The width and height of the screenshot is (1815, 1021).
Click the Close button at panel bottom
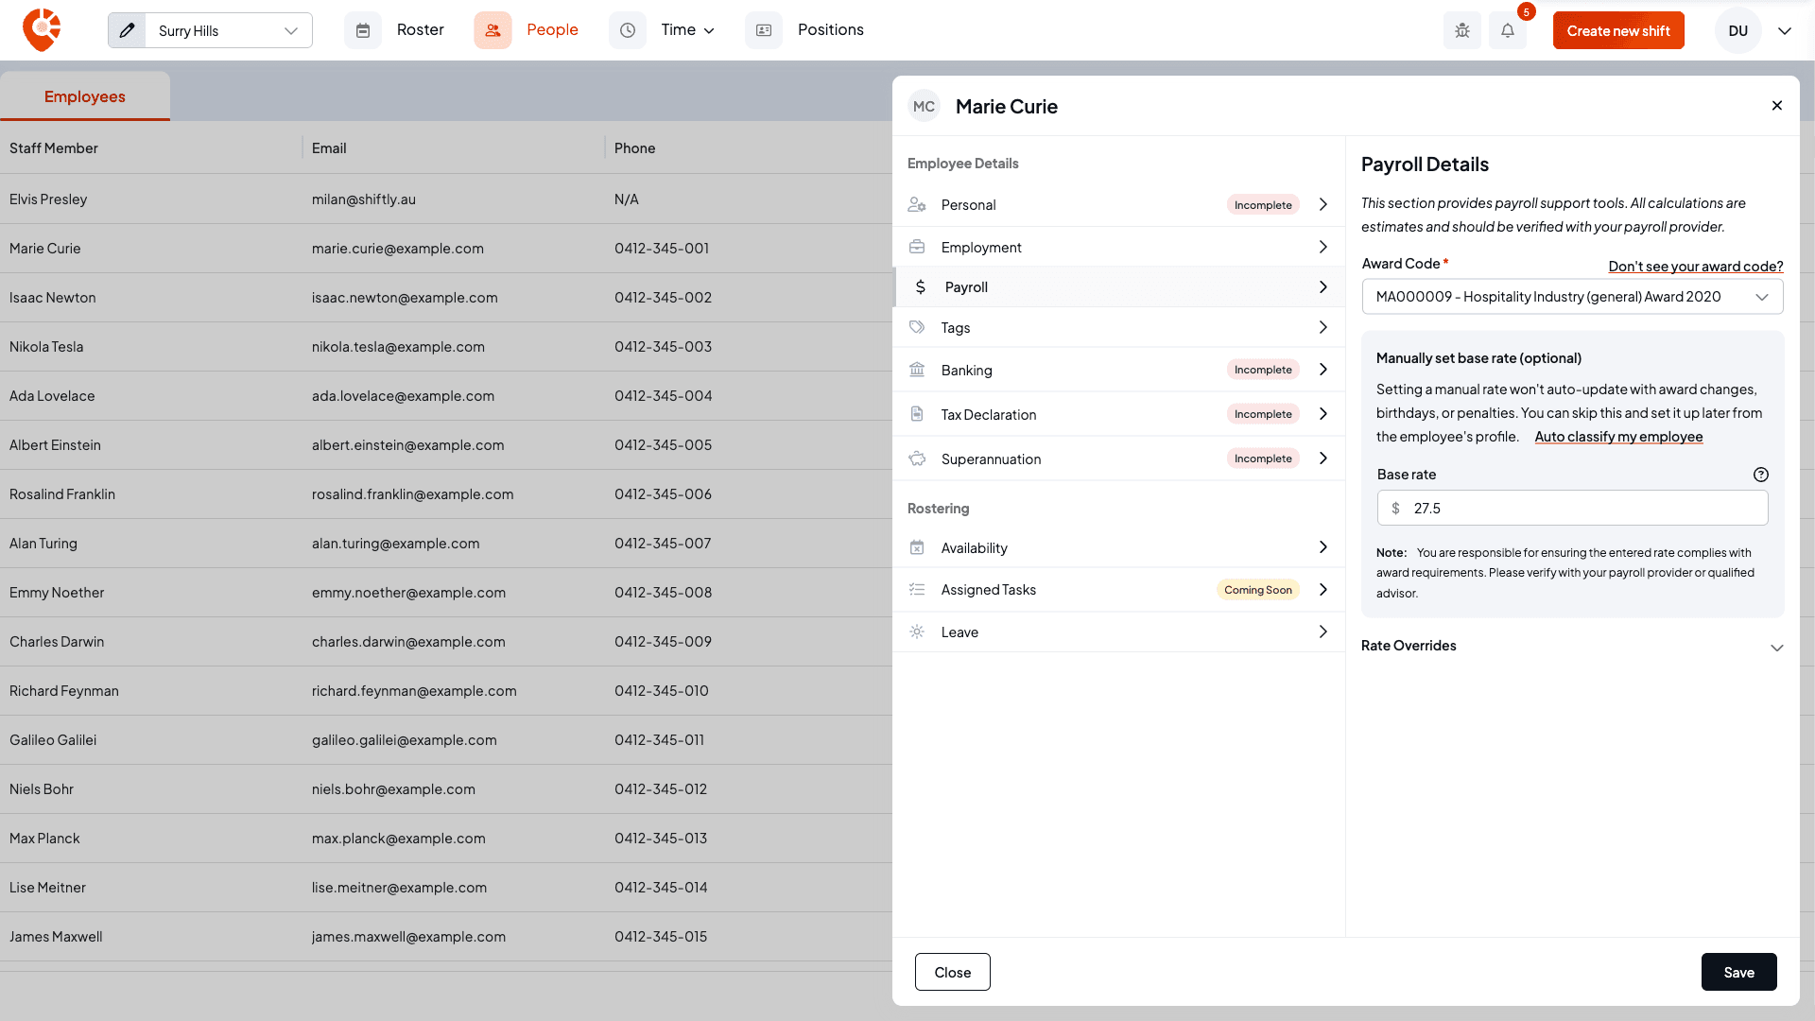click(x=953, y=972)
